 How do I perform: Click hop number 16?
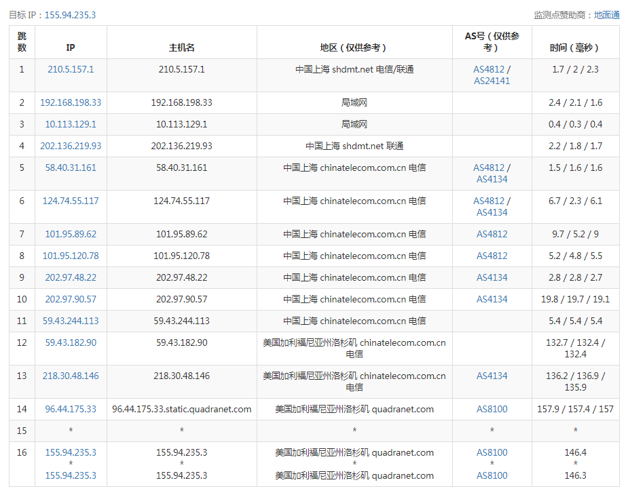point(22,452)
